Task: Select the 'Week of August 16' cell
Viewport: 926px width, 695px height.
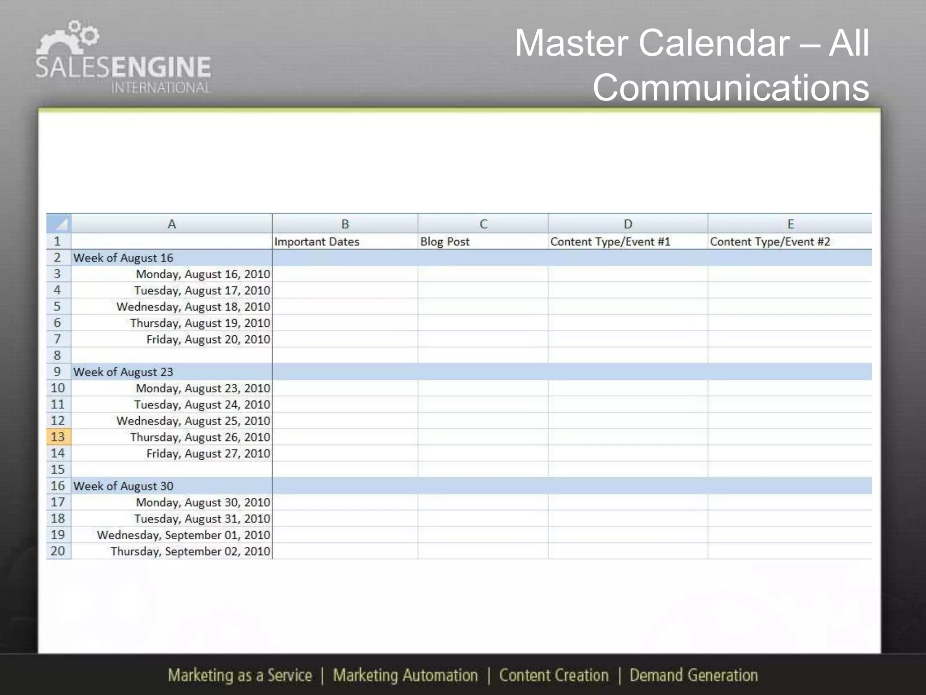Action: point(172,257)
